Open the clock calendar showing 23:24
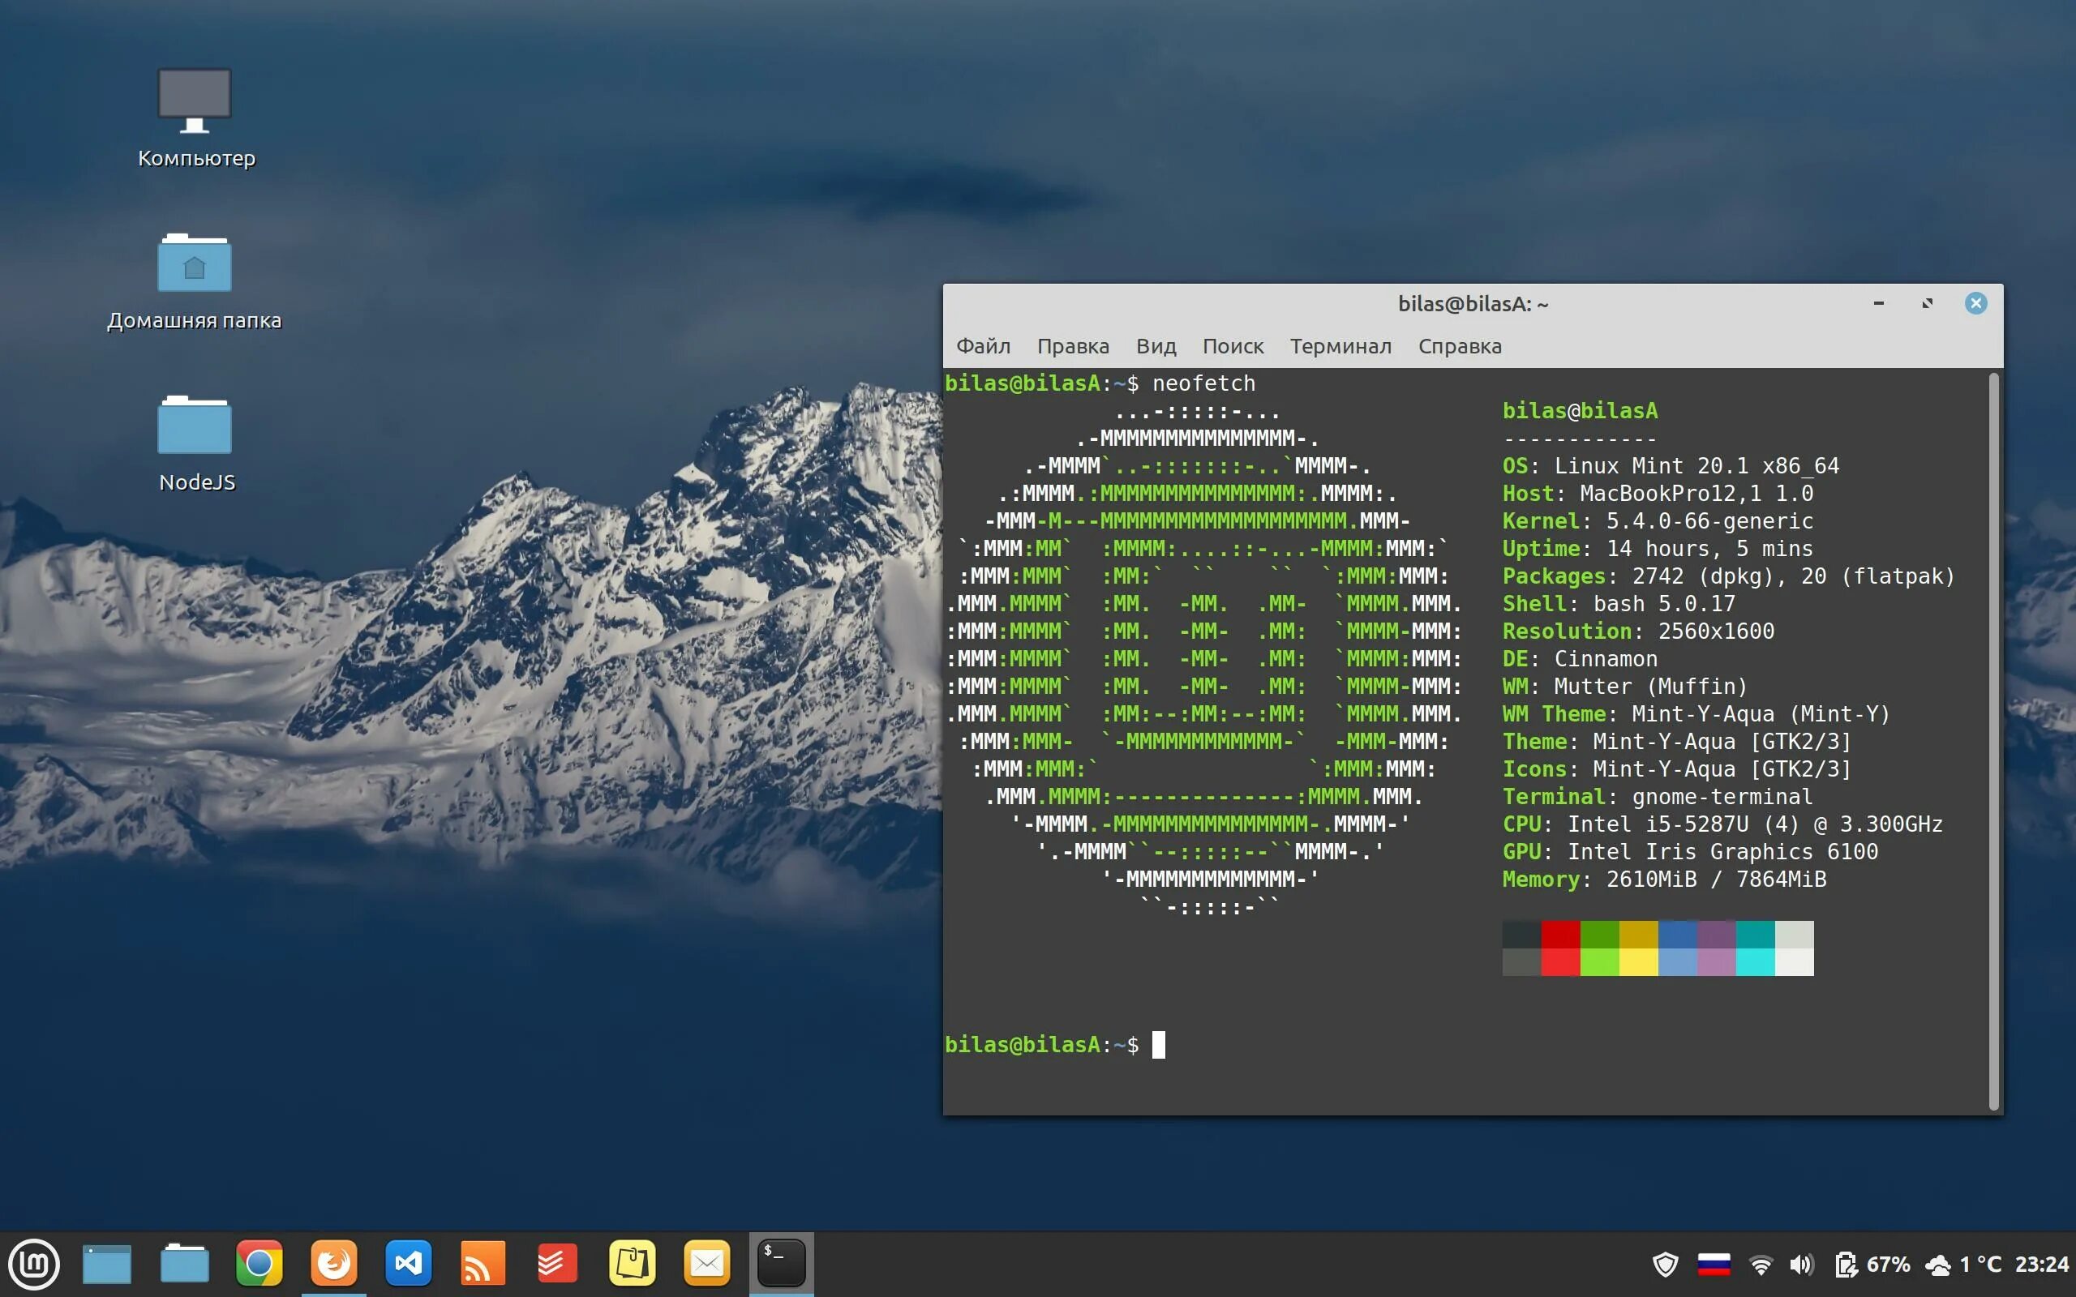The width and height of the screenshot is (2076, 1297). (x=2041, y=1265)
